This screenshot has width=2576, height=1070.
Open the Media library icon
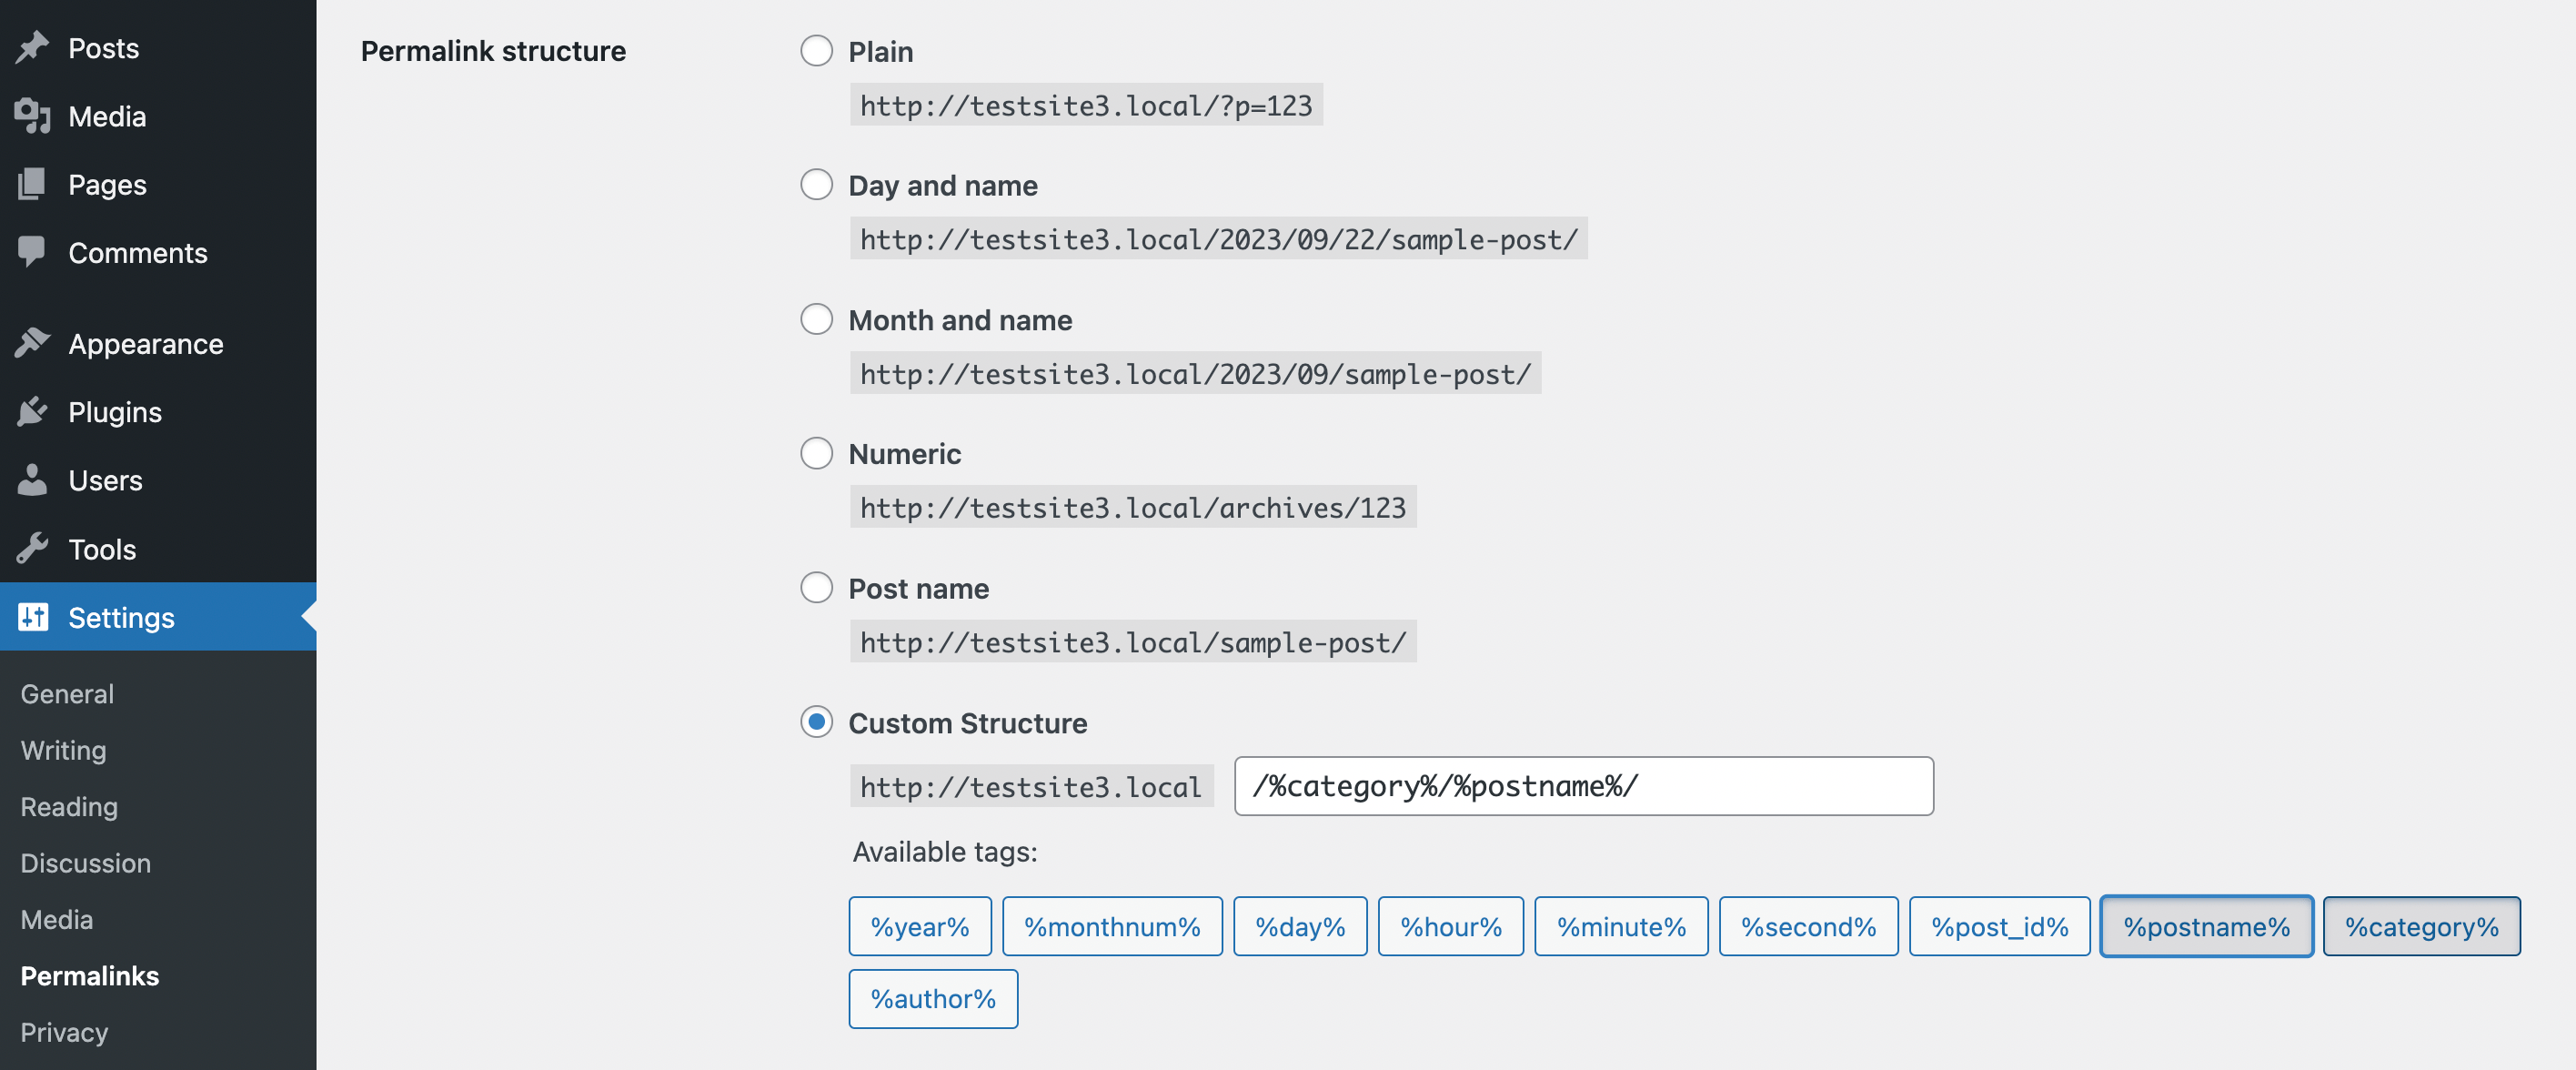coord(33,116)
